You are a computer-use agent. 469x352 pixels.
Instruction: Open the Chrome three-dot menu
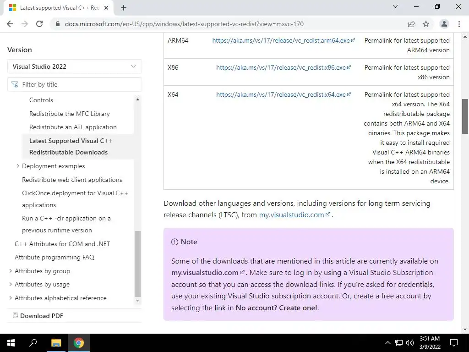(459, 24)
